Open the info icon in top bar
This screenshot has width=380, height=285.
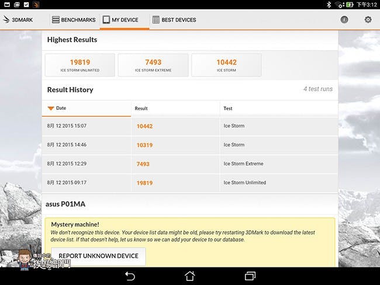[x=344, y=20]
